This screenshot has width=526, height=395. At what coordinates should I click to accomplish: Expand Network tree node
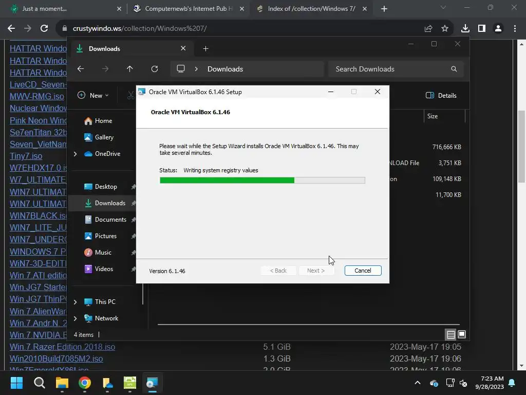pyautogui.click(x=75, y=318)
